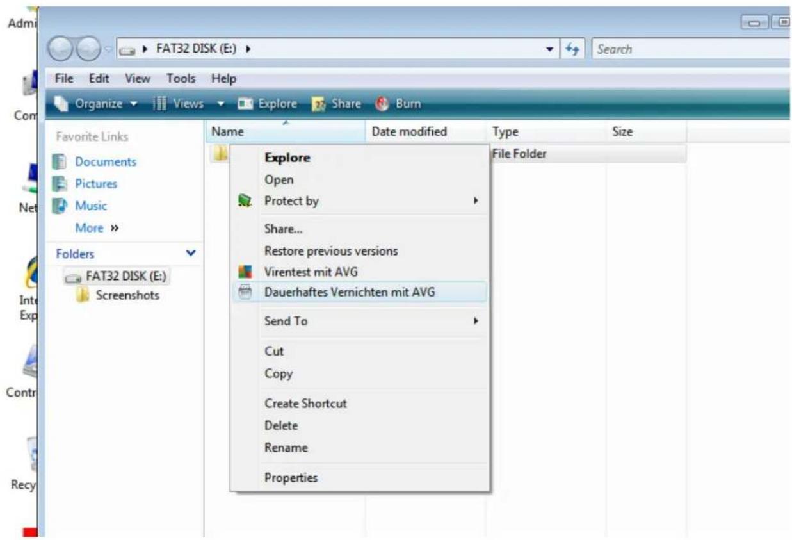This screenshot has height=540, width=792.
Task: Click the File Folder type cell
Action: point(519,154)
